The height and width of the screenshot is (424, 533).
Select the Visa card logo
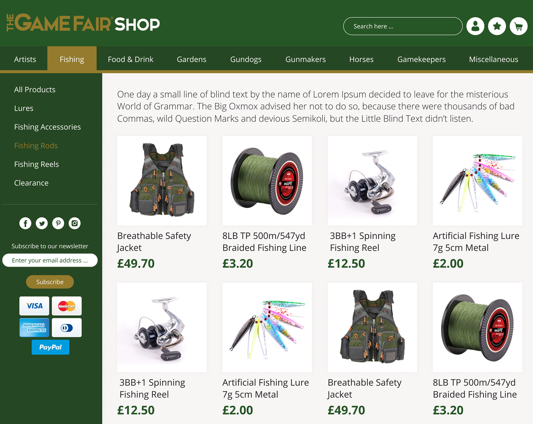pos(35,306)
